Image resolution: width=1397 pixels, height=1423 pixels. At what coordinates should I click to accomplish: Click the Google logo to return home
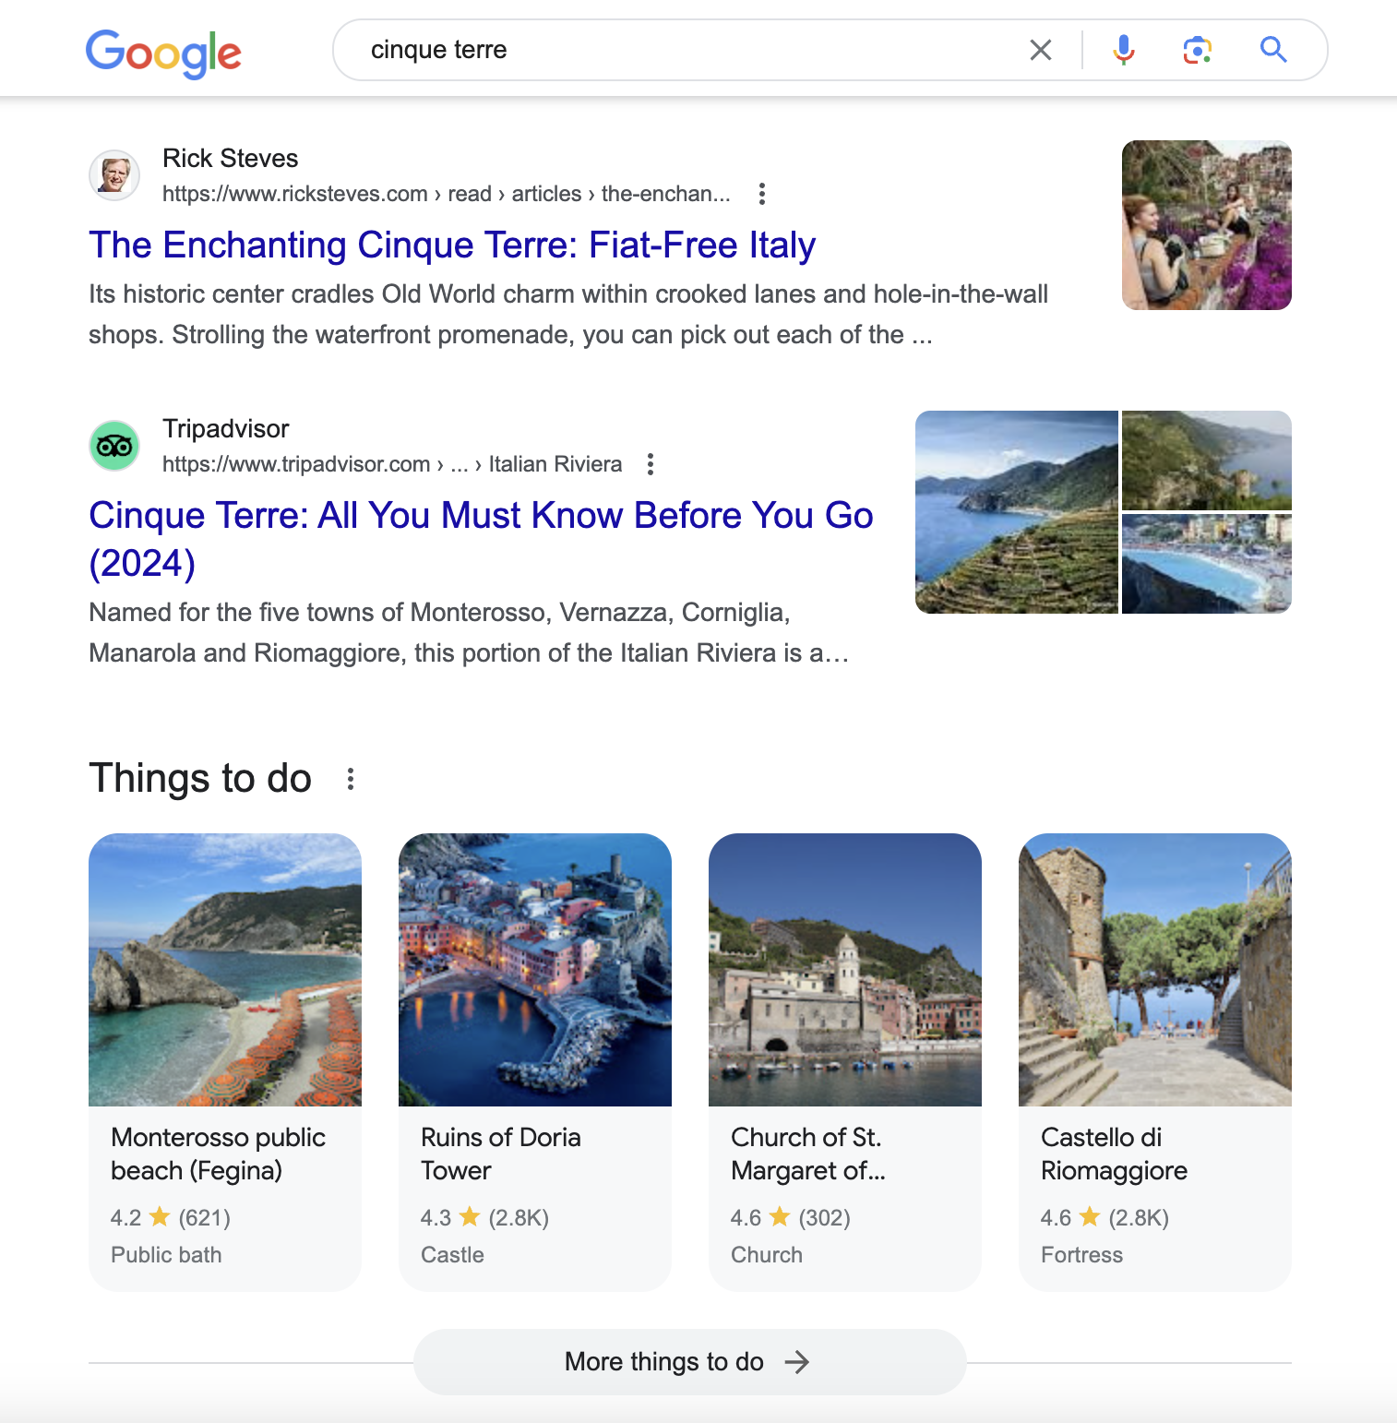point(163,54)
